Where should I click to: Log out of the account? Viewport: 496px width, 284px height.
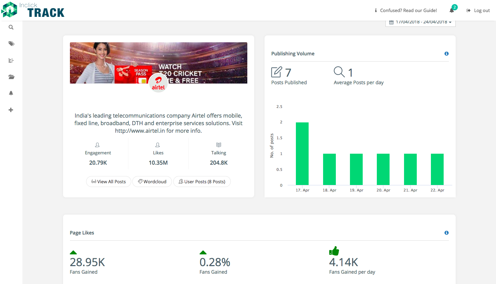[x=478, y=11]
